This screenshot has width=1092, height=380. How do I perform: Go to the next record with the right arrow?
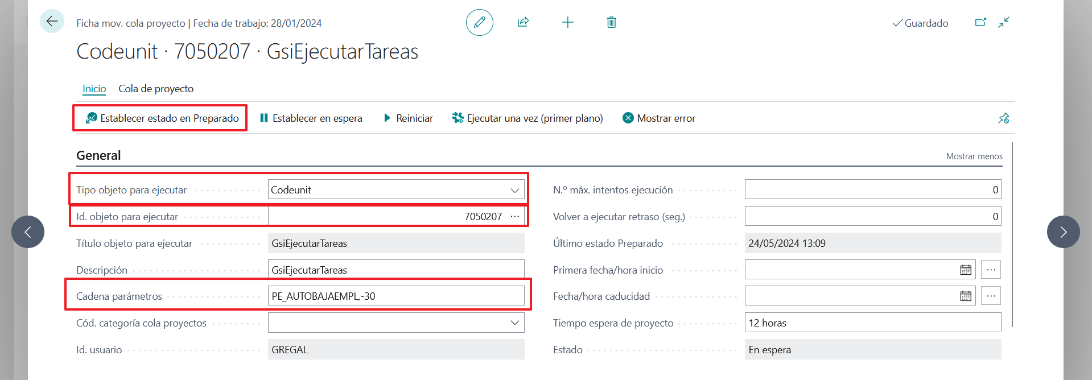[x=1063, y=232]
